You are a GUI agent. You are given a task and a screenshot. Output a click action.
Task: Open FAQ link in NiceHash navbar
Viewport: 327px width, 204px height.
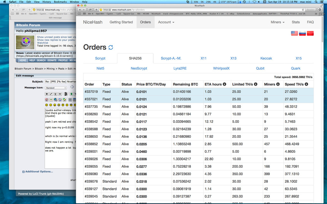[x=310, y=22]
